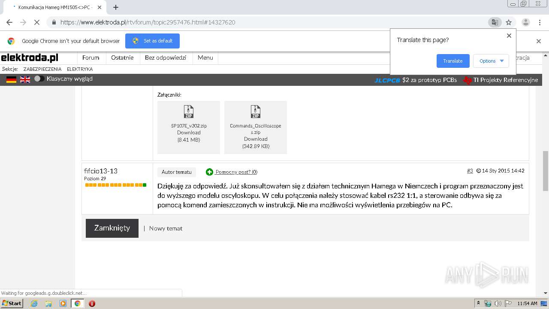Open Bez odpowiedzi menu item
The image size is (549, 309).
click(x=166, y=58)
